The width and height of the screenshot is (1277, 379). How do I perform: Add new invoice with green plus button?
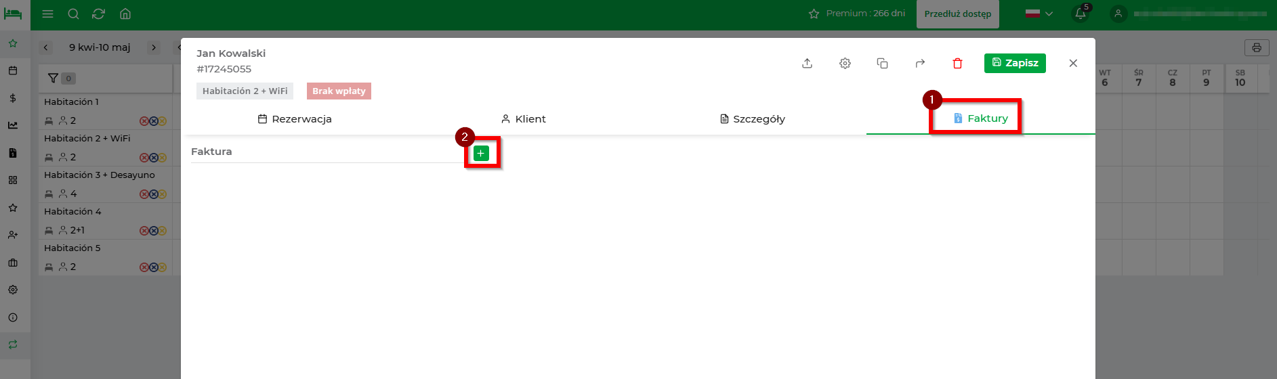(x=481, y=154)
